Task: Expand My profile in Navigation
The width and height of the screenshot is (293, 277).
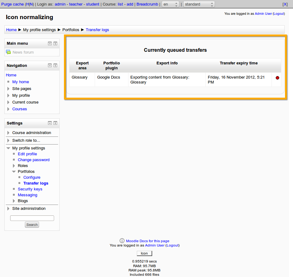Action: coord(8,95)
